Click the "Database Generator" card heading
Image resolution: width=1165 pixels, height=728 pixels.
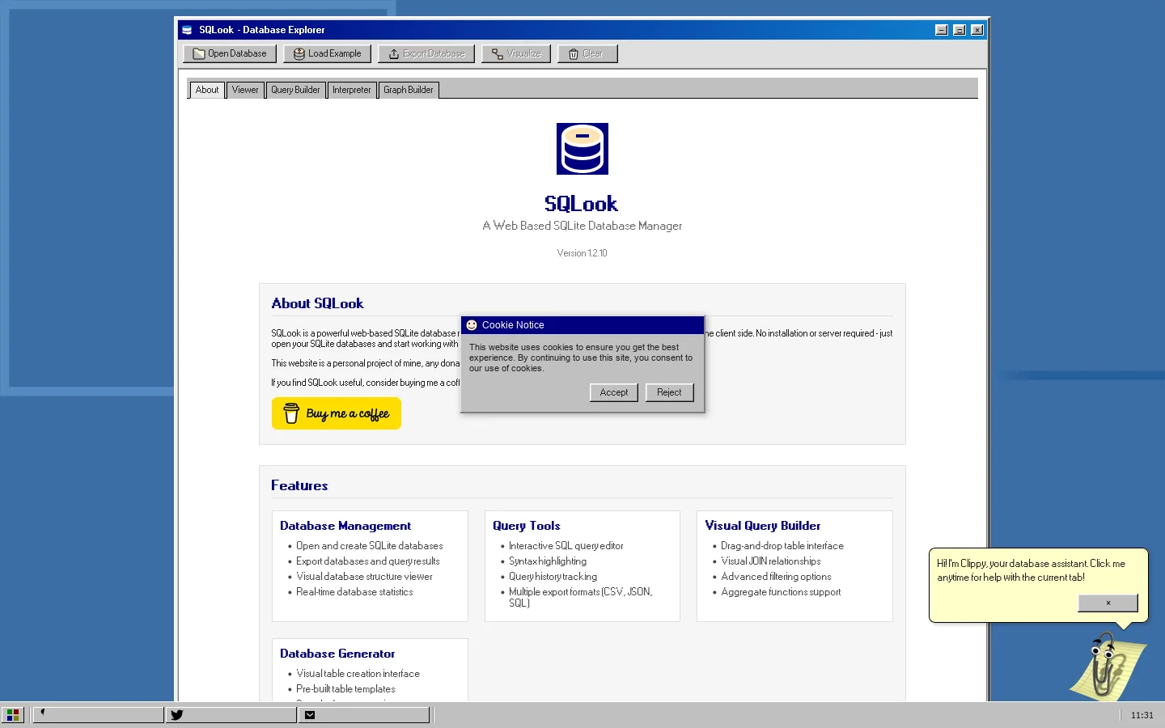pyautogui.click(x=337, y=654)
